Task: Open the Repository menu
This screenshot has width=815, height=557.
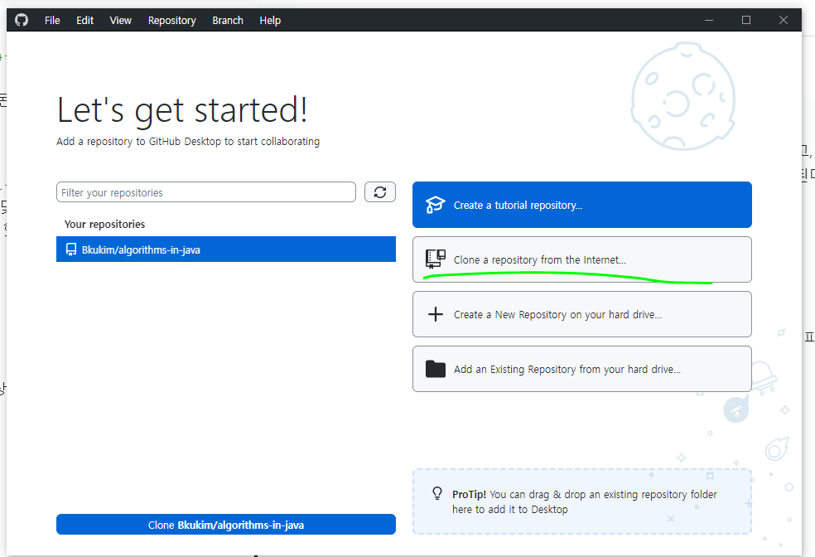Action: [172, 20]
